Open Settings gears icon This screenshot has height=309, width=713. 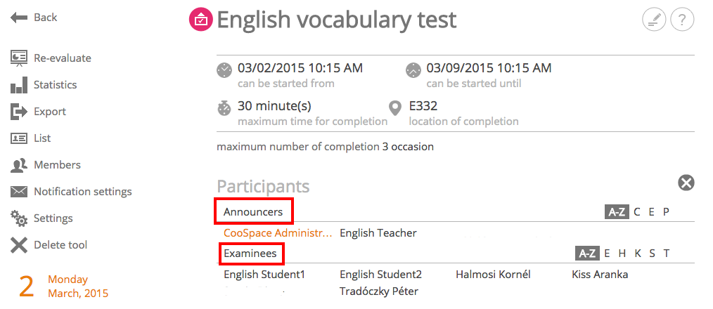pyautogui.click(x=19, y=218)
